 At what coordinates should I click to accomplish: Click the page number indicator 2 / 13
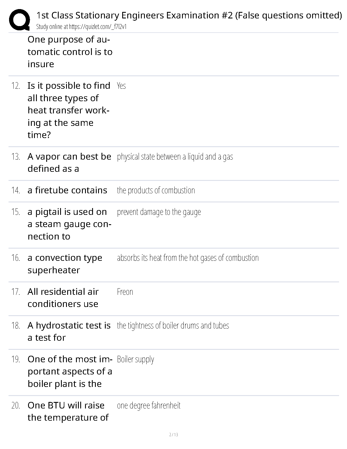click(173, 435)
